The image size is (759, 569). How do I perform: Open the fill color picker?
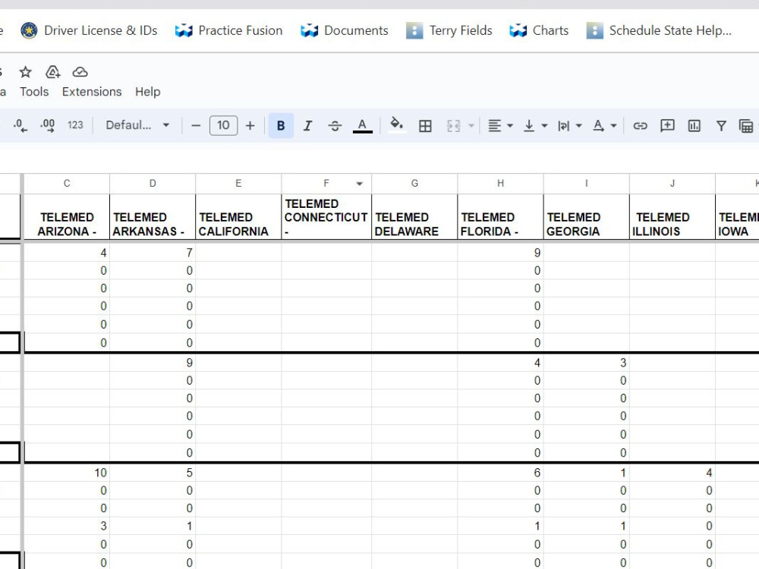click(396, 125)
